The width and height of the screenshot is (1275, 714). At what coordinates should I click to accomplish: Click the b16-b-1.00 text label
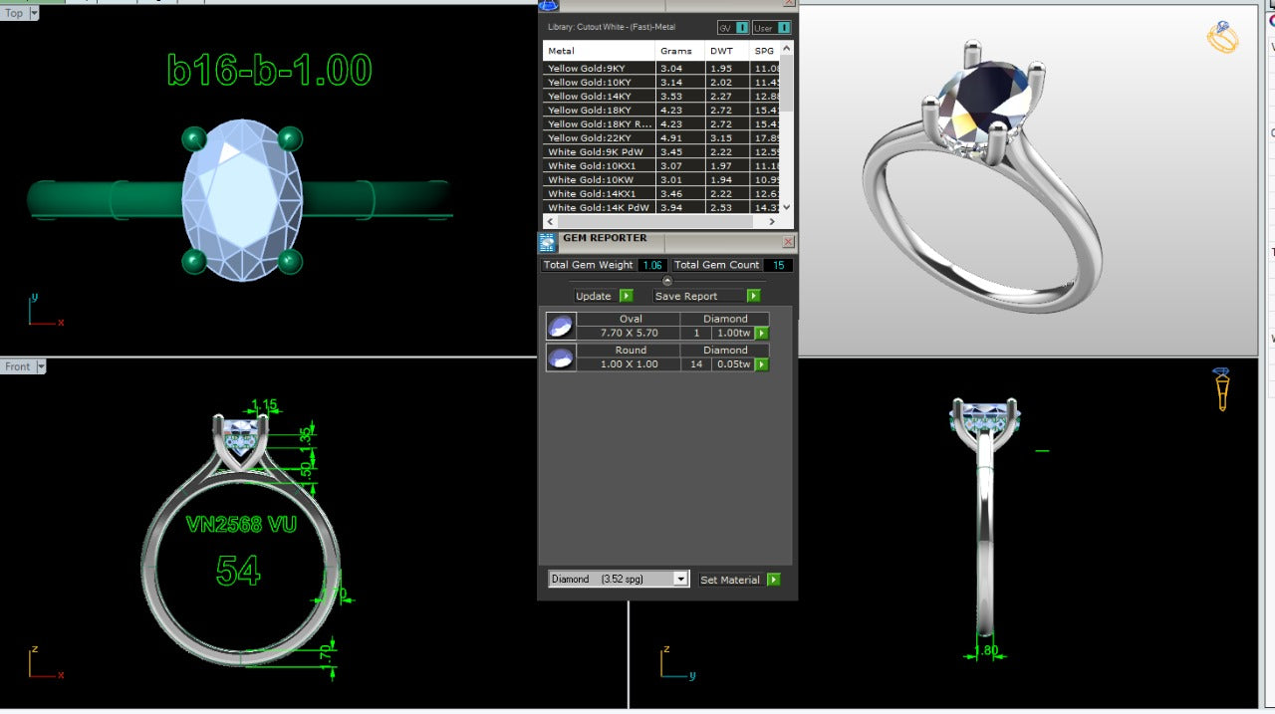tap(270, 70)
